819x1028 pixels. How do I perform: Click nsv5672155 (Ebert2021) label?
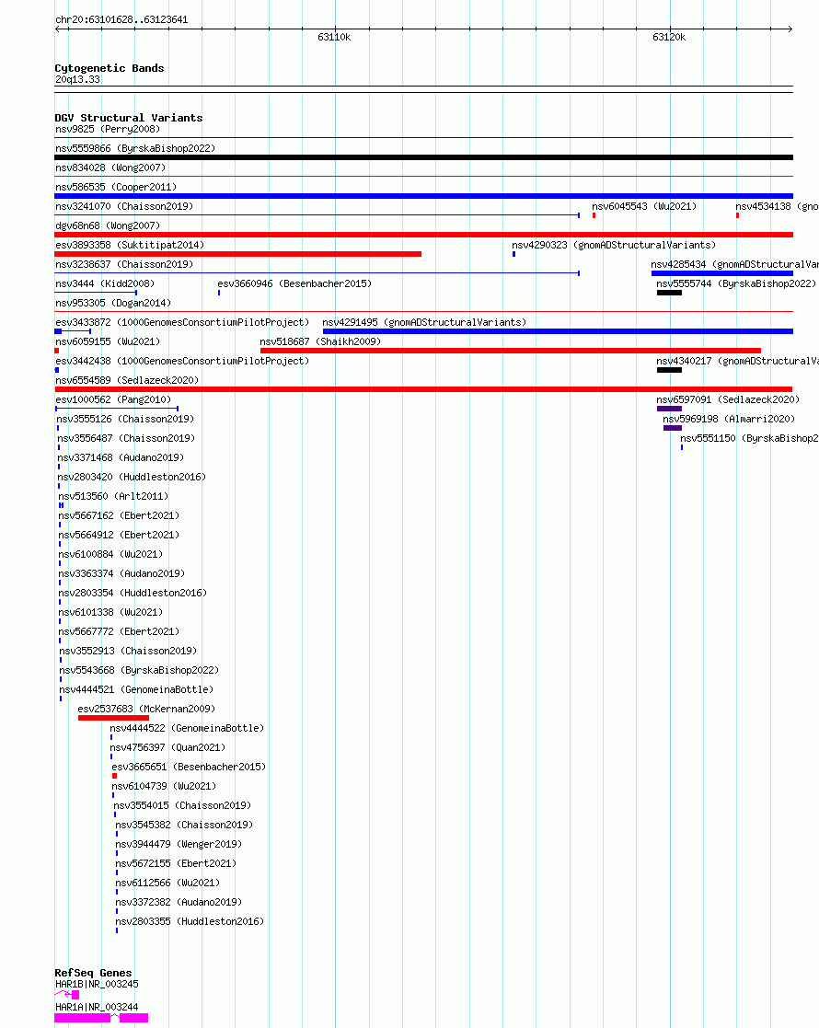pos(176,864)
